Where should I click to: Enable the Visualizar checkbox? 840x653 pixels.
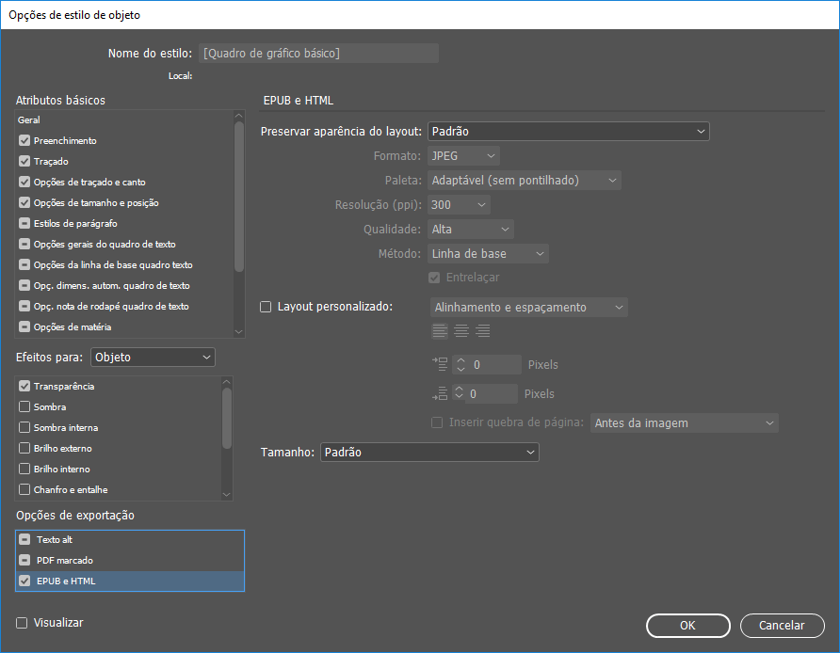(x=22, y=623)
